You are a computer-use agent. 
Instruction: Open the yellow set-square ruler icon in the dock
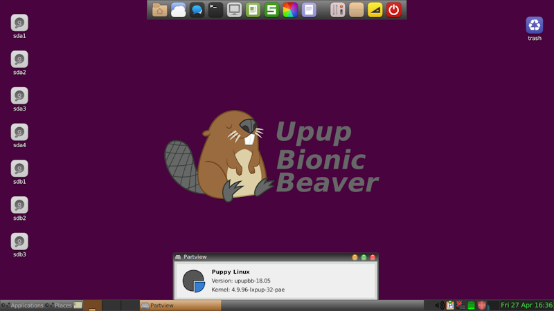point(375,10)
